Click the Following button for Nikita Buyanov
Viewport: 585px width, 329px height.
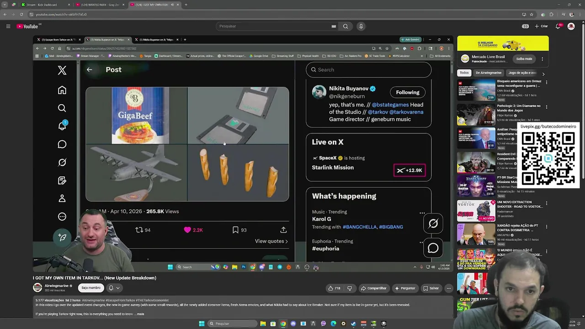point(408,92)
